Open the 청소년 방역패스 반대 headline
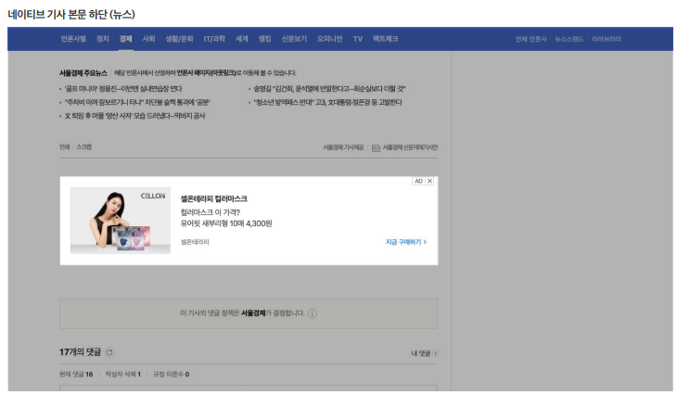The width and height of the screenshot is (690, 394). [x=327, y=103]
